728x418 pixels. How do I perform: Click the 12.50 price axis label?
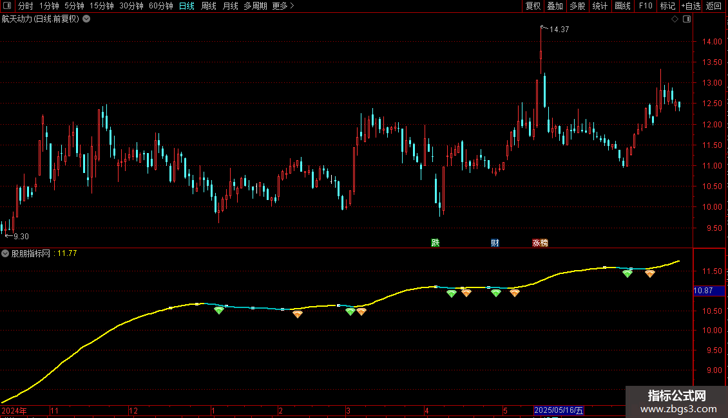pos(712,104)
